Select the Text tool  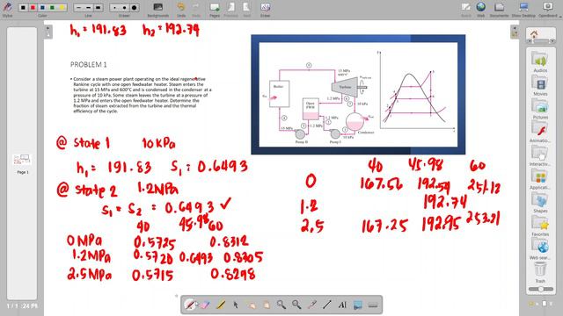[342, 305]
